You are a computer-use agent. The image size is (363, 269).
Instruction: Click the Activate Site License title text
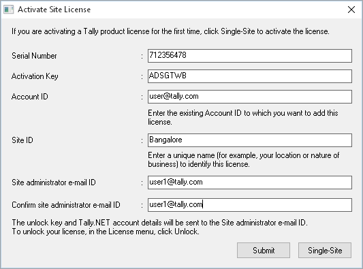54,10
